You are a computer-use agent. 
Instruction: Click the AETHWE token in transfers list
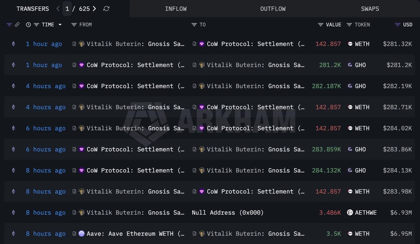click(365, 212)
